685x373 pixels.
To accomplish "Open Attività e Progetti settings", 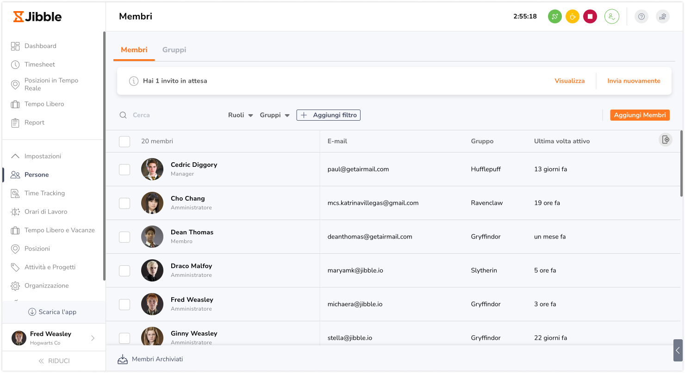I will [x=50, y=267].
